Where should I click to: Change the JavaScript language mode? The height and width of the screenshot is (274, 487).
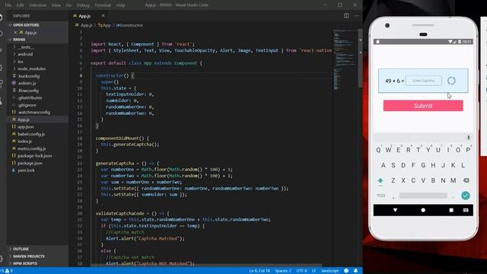[329, 271]
